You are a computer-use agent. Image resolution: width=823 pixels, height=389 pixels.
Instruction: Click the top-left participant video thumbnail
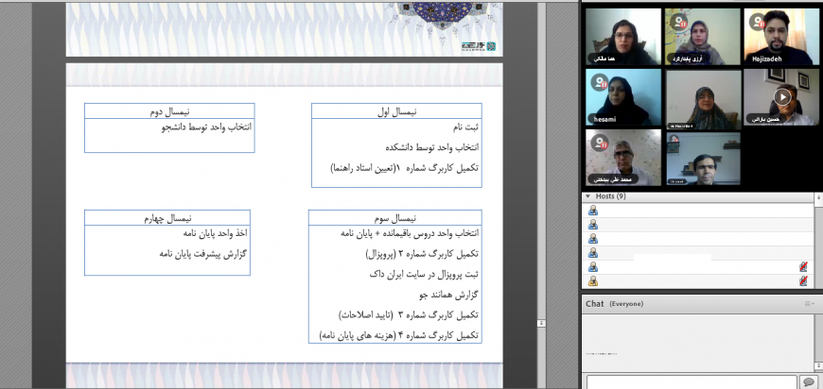tap(622, 37)
